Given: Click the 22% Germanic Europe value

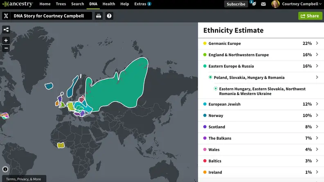Looking at the screenshot, I should (x=307, y=43).
